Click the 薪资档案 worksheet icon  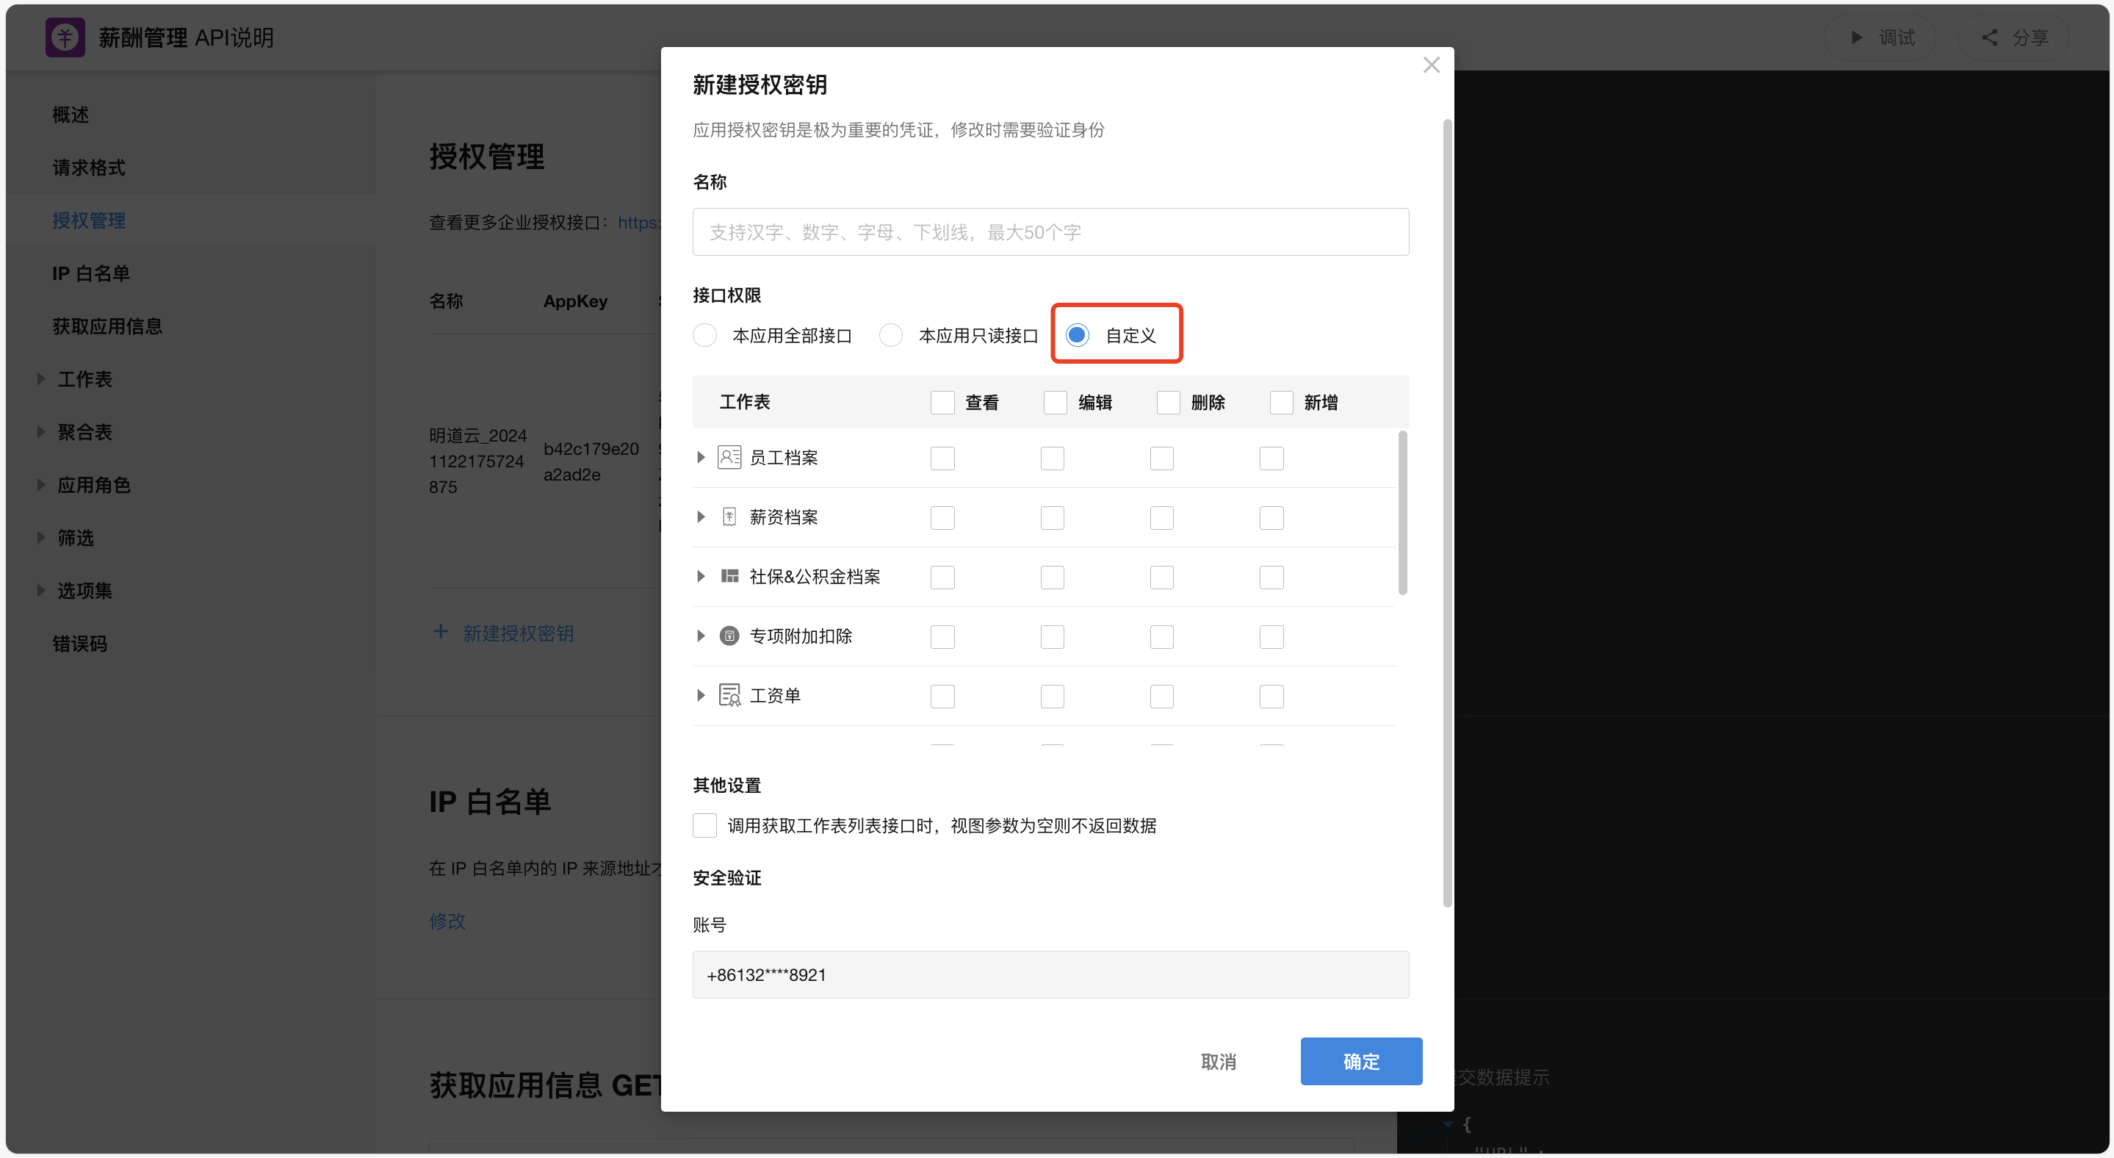coord(729,517)
